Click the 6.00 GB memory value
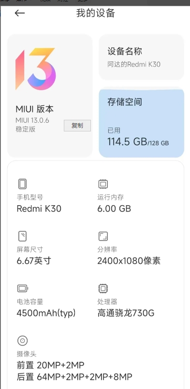The image size is (190, 389). pos(114,209)
